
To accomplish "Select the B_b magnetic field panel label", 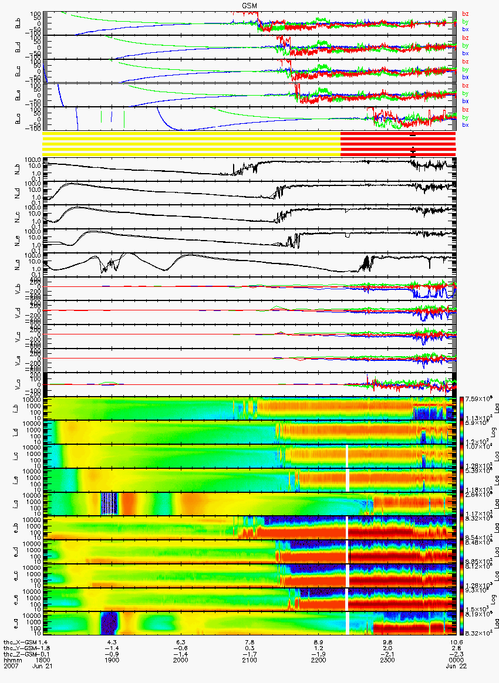I will point(18,23).
